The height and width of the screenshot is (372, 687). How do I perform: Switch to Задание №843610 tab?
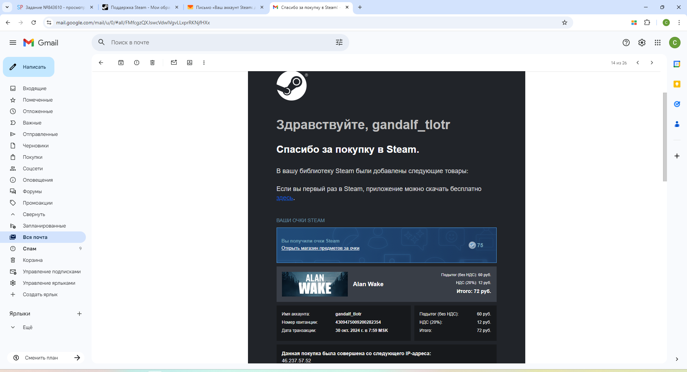coord(55,7)
